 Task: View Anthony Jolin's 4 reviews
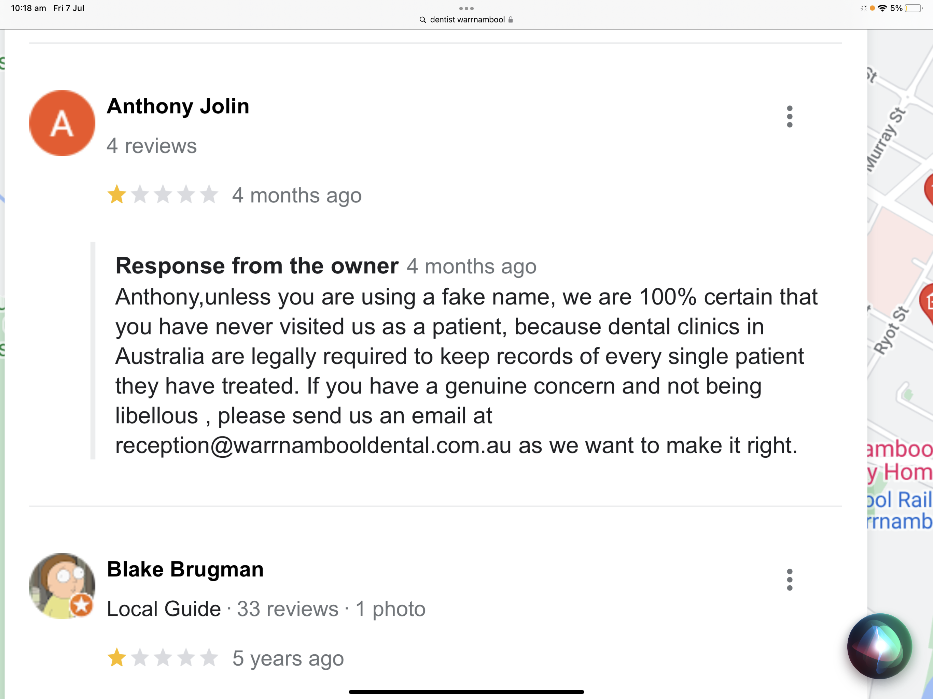[151, 146]
